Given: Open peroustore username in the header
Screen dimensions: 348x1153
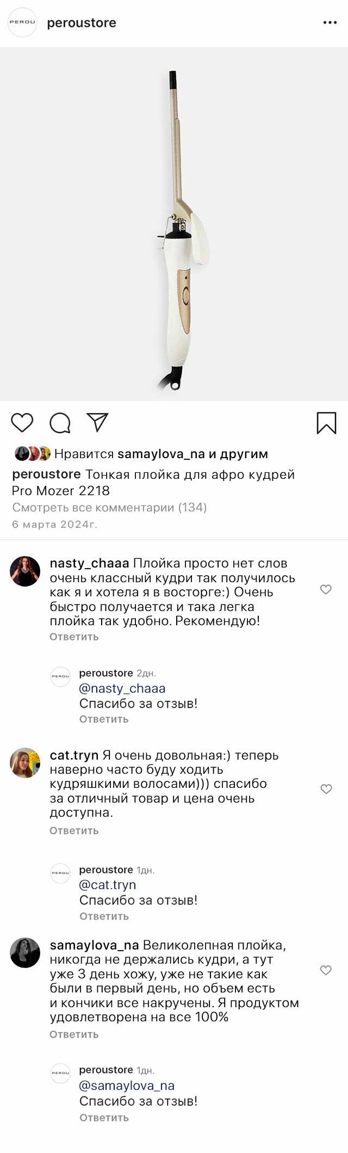Looking at the screenshot, I should (82, 23).
